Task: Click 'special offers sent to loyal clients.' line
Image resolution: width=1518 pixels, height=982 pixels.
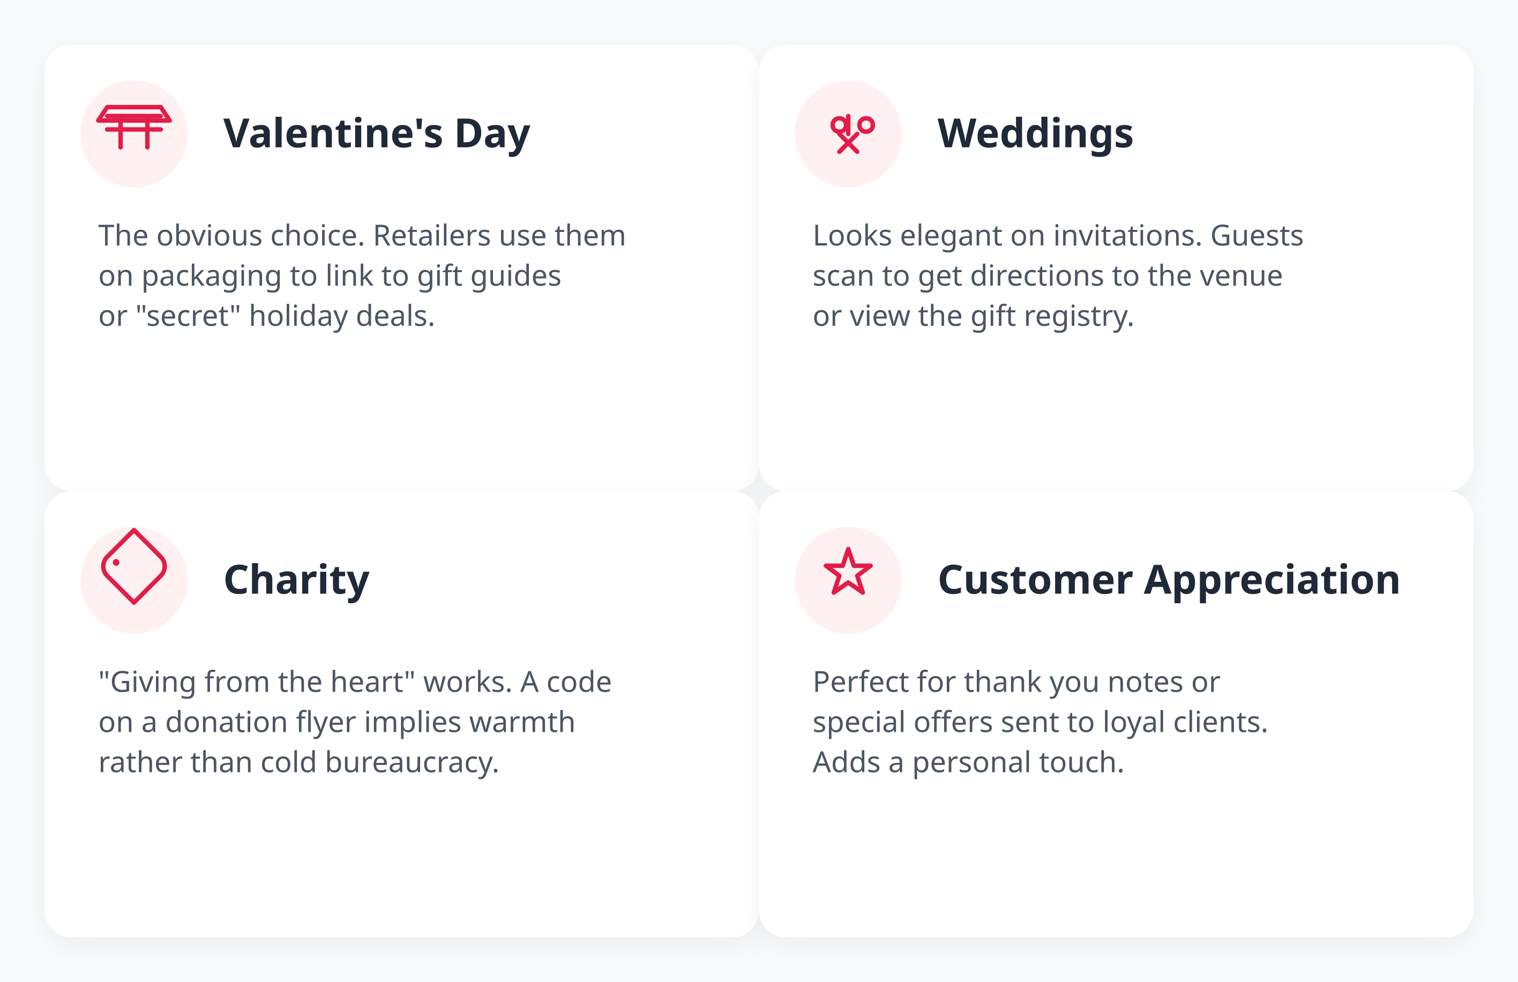Action: click(x=1040, y=722)
